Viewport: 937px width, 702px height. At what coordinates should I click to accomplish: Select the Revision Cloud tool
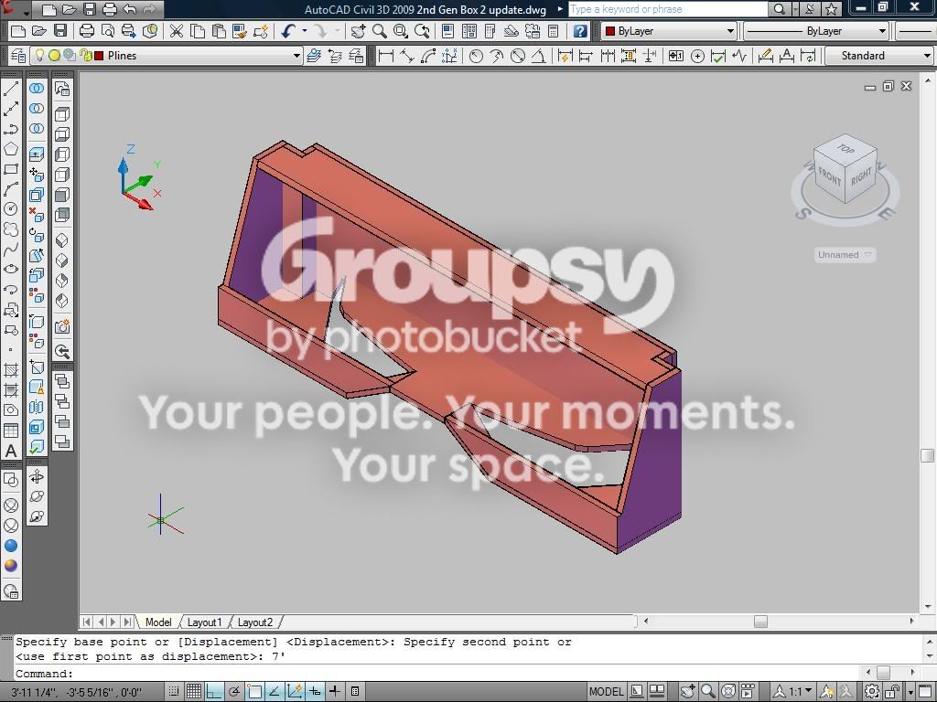coord(11,229)
